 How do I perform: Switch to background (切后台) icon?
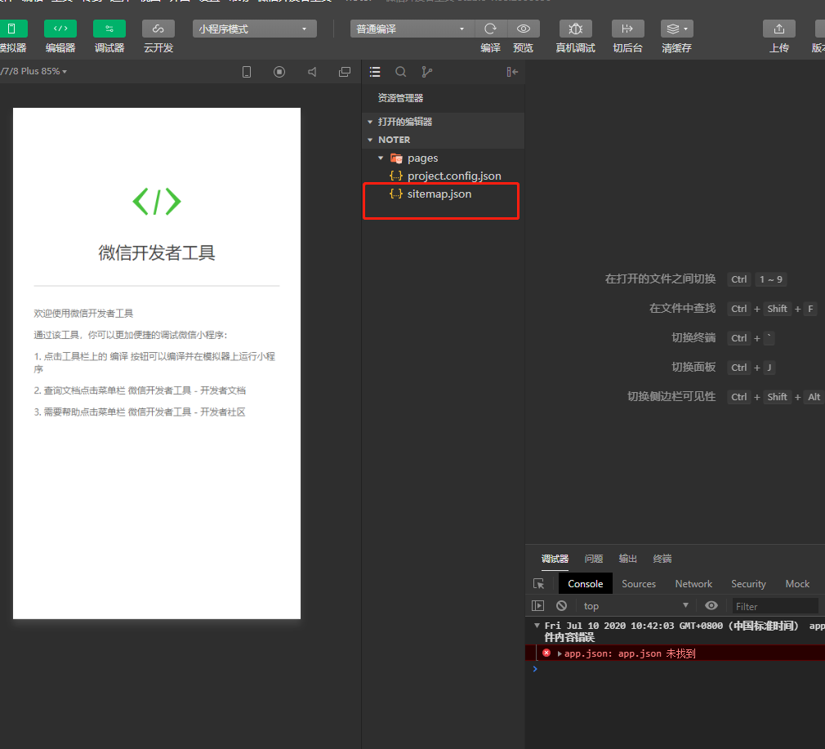627,29
